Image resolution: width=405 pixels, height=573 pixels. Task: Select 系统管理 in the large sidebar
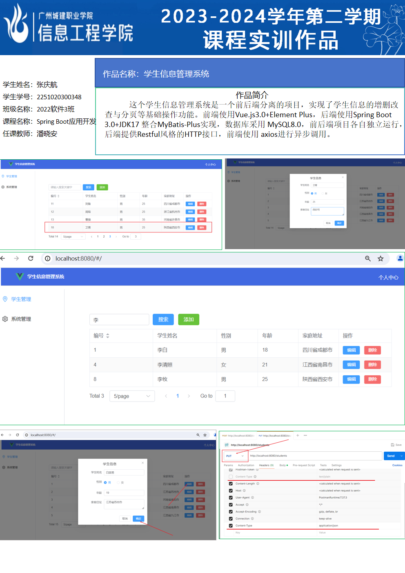pos(21,319)
